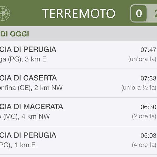Open the Macerata earthquake entry
Image resolution: width=157 pixels, height=157 pixels.
[78, 112]
